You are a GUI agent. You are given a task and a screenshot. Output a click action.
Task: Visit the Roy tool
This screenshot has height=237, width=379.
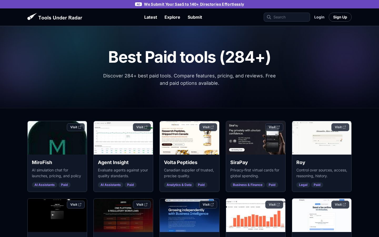(x=340, y=127)
